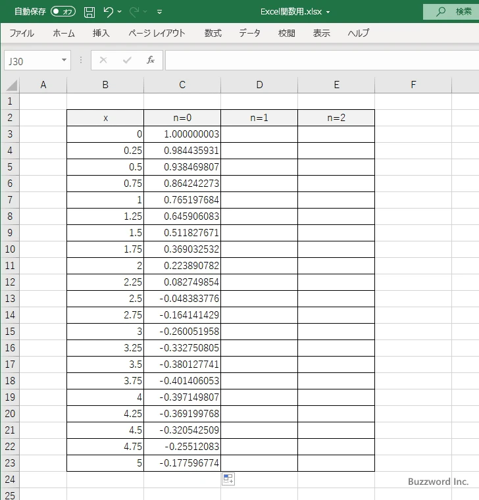The height and width of the screenshot is (500, 479).
Task: Open the ファイル tab
Action: click(x=22, y=33)
